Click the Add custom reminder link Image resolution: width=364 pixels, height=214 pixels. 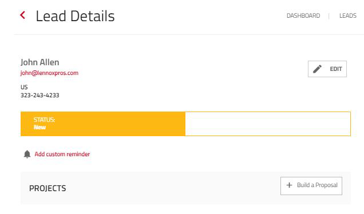point(62,154)
